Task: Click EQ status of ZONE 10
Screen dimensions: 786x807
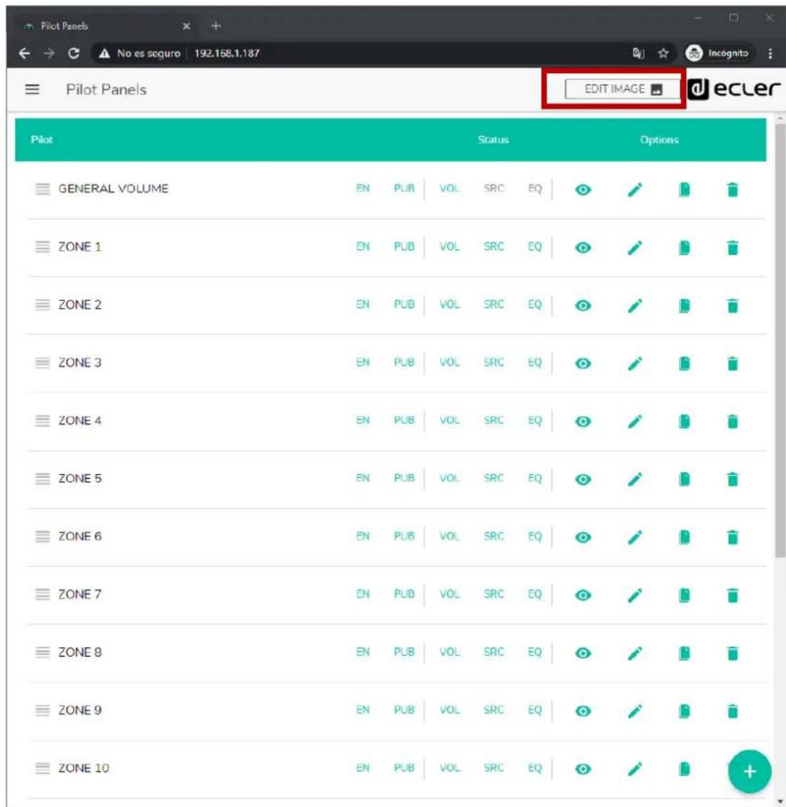Action: (535, 768)
